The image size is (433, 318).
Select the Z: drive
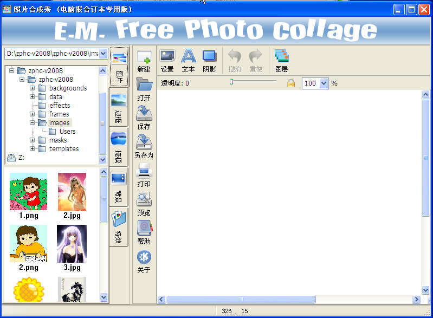point(21,158)
